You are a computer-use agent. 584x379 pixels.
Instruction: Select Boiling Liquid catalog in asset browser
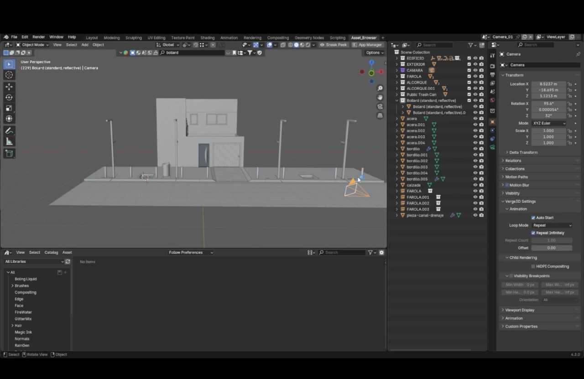coord(26,279)
